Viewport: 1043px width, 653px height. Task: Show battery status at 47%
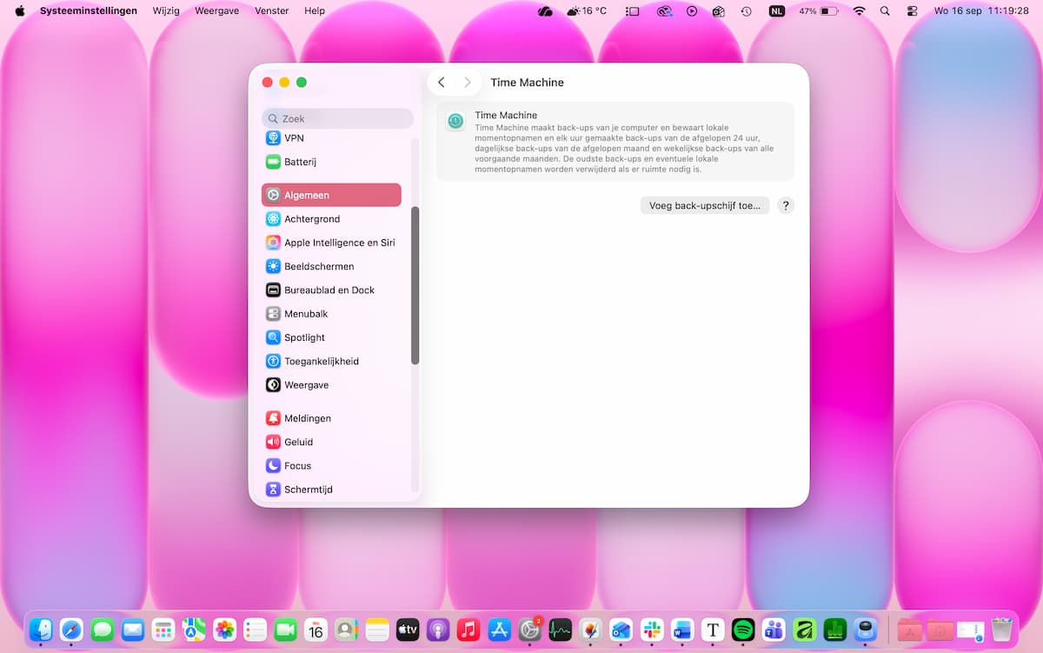tap(819, 10)
